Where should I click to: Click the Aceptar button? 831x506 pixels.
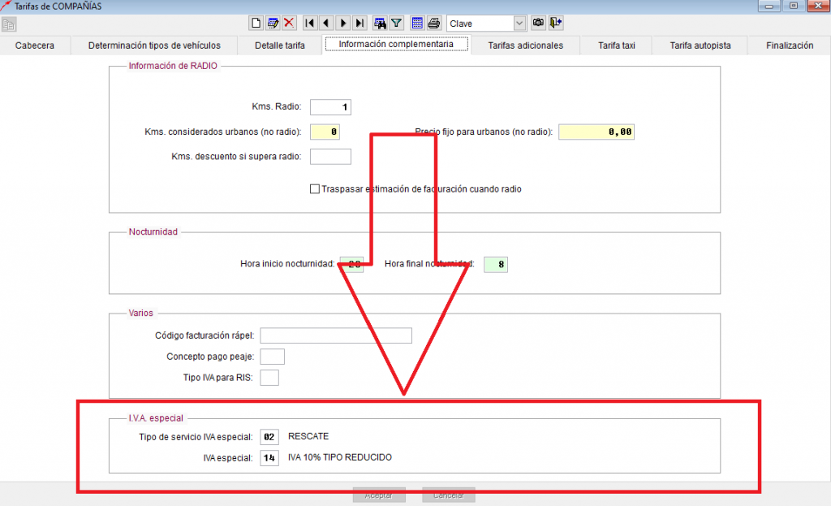379,495
